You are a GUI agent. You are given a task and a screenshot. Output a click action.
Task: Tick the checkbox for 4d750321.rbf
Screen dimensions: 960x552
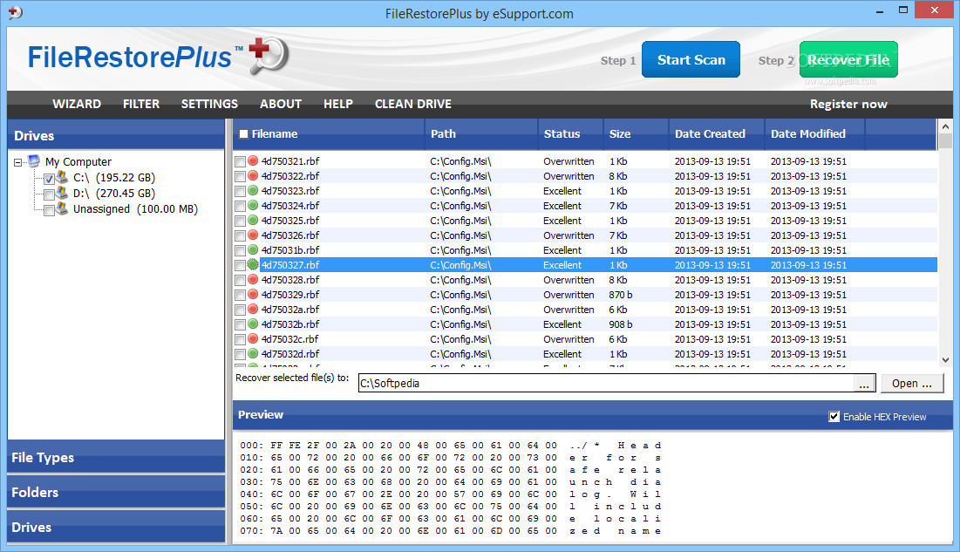(x=240, y=161)
